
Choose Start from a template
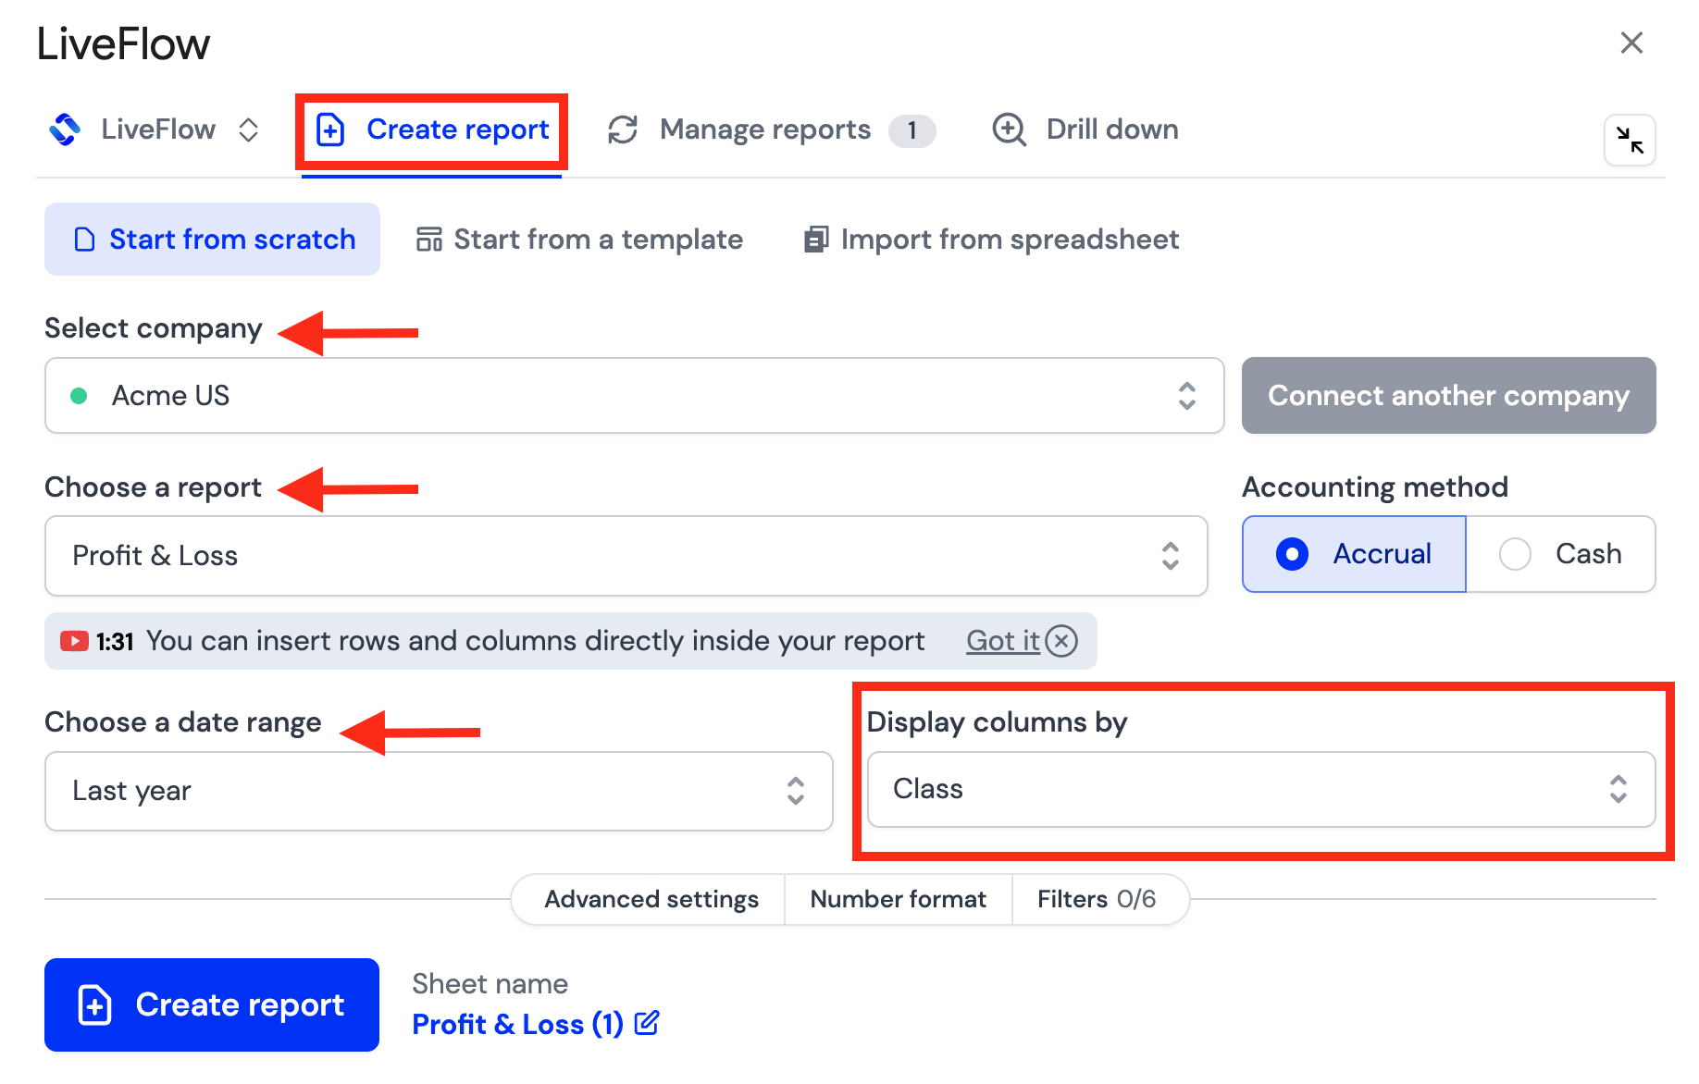[x=580, y=240]
